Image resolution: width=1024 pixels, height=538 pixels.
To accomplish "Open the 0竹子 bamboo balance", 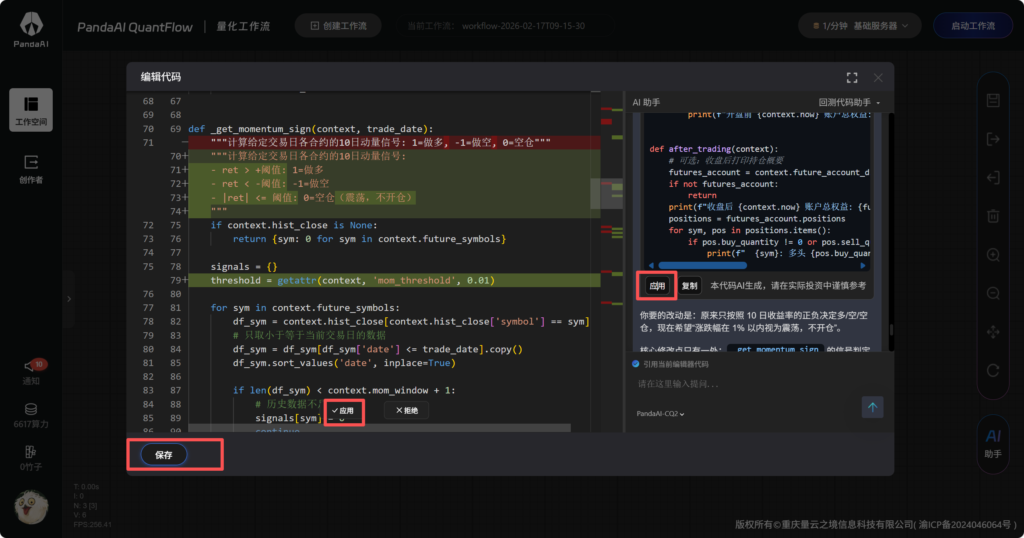I will (31, 458).
